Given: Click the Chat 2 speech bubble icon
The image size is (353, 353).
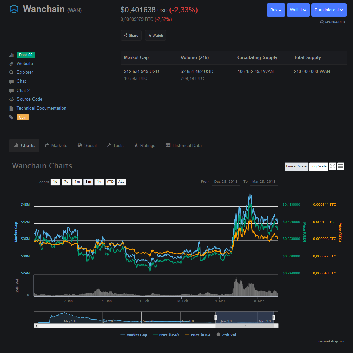Looking at the screenshot, I should click(11, 91).
